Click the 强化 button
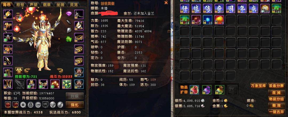The height and width of the screenshot is (117, 288). [74, 105]
